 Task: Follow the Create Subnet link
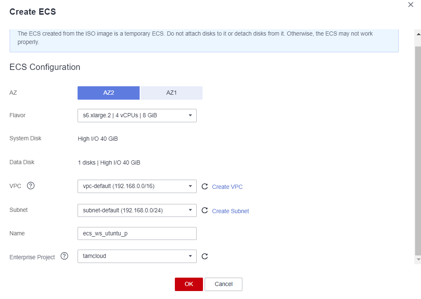(230, 211)
